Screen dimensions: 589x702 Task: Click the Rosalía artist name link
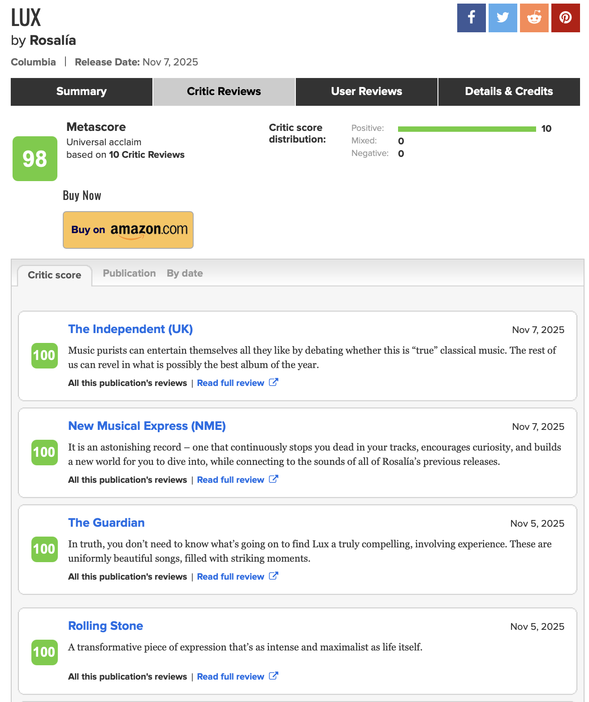[x=52, y=40]
